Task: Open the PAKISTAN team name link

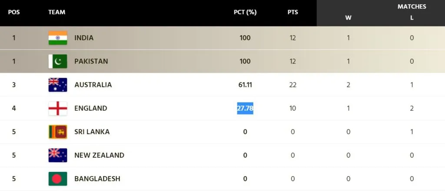Action: pyautogui.click(x=91, y=61)
